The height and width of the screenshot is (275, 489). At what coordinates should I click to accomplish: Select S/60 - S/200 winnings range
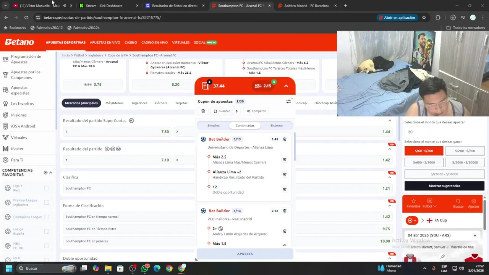pos(424,151)
